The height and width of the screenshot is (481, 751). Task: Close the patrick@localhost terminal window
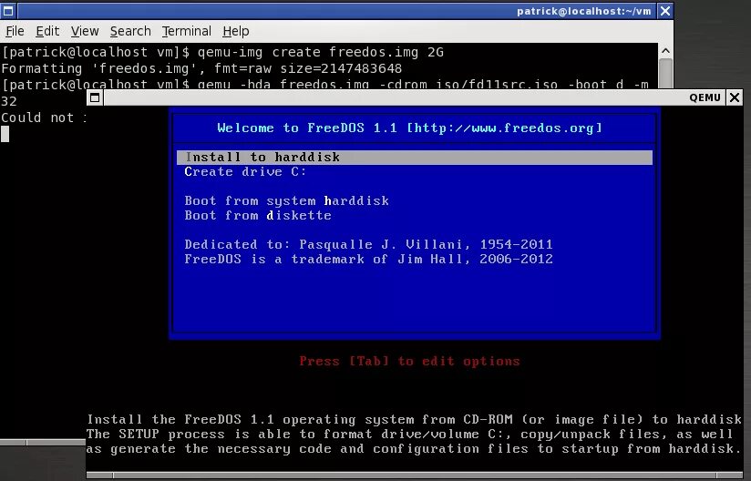click(664, 11)
